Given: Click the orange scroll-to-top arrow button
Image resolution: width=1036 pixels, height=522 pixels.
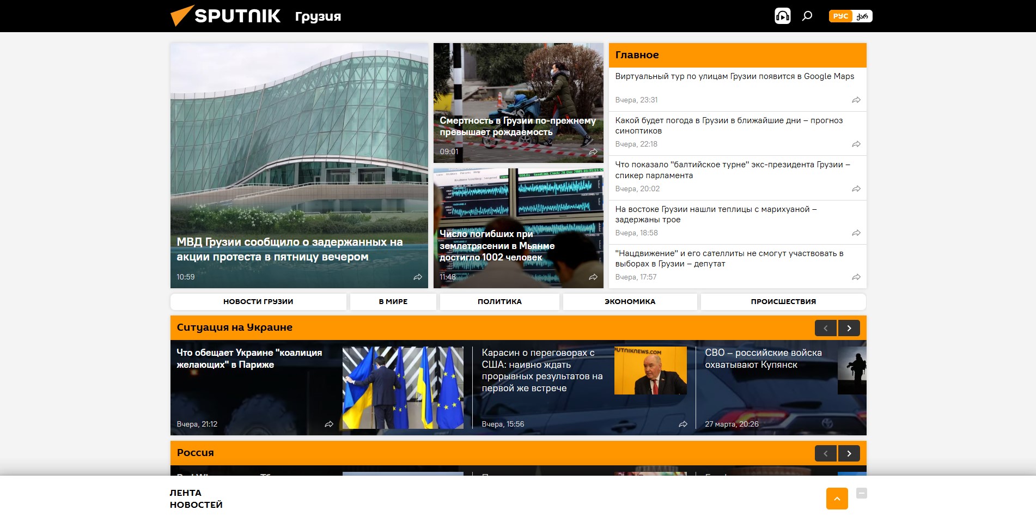Looking at the screenshot, I should pyautogui.click(x=837, y=499).
